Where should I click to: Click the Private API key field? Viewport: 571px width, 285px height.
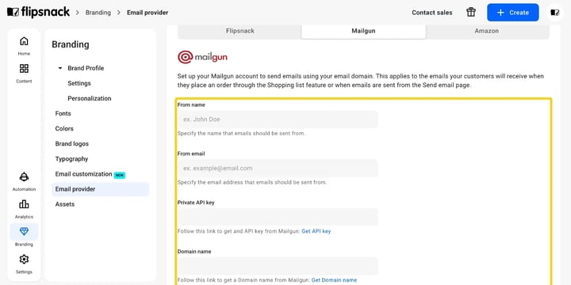click(278, 217)
